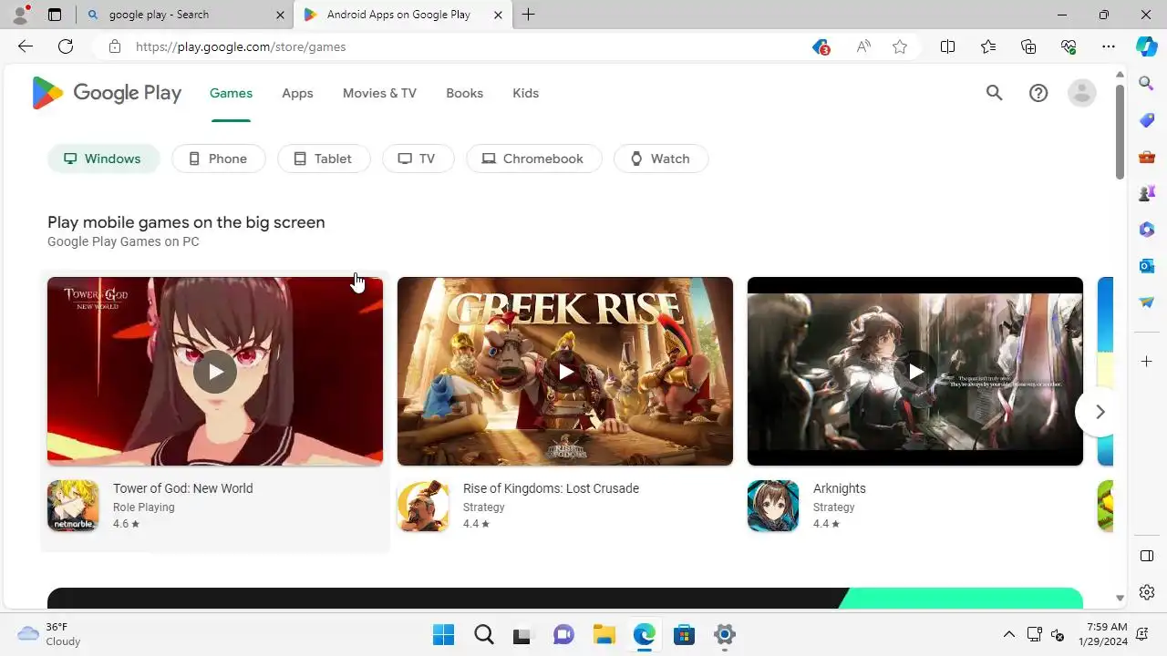This screenshot has width=1167, height=656.
Task: Open File Explorer from taskbar
Action: click(x=604, y=635)
